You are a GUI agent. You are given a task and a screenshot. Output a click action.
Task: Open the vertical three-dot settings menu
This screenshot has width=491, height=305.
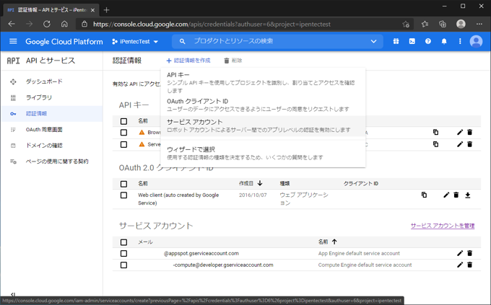[460, 41]
